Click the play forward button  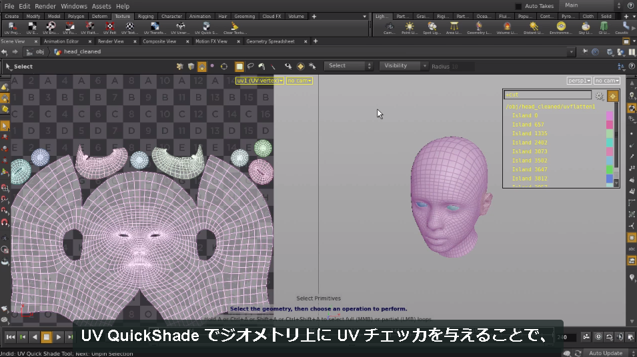(58, 337)
